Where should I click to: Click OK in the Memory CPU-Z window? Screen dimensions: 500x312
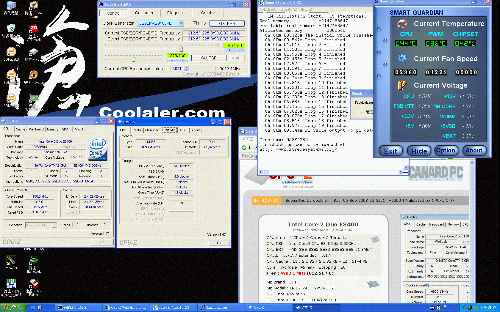[219, 243]
